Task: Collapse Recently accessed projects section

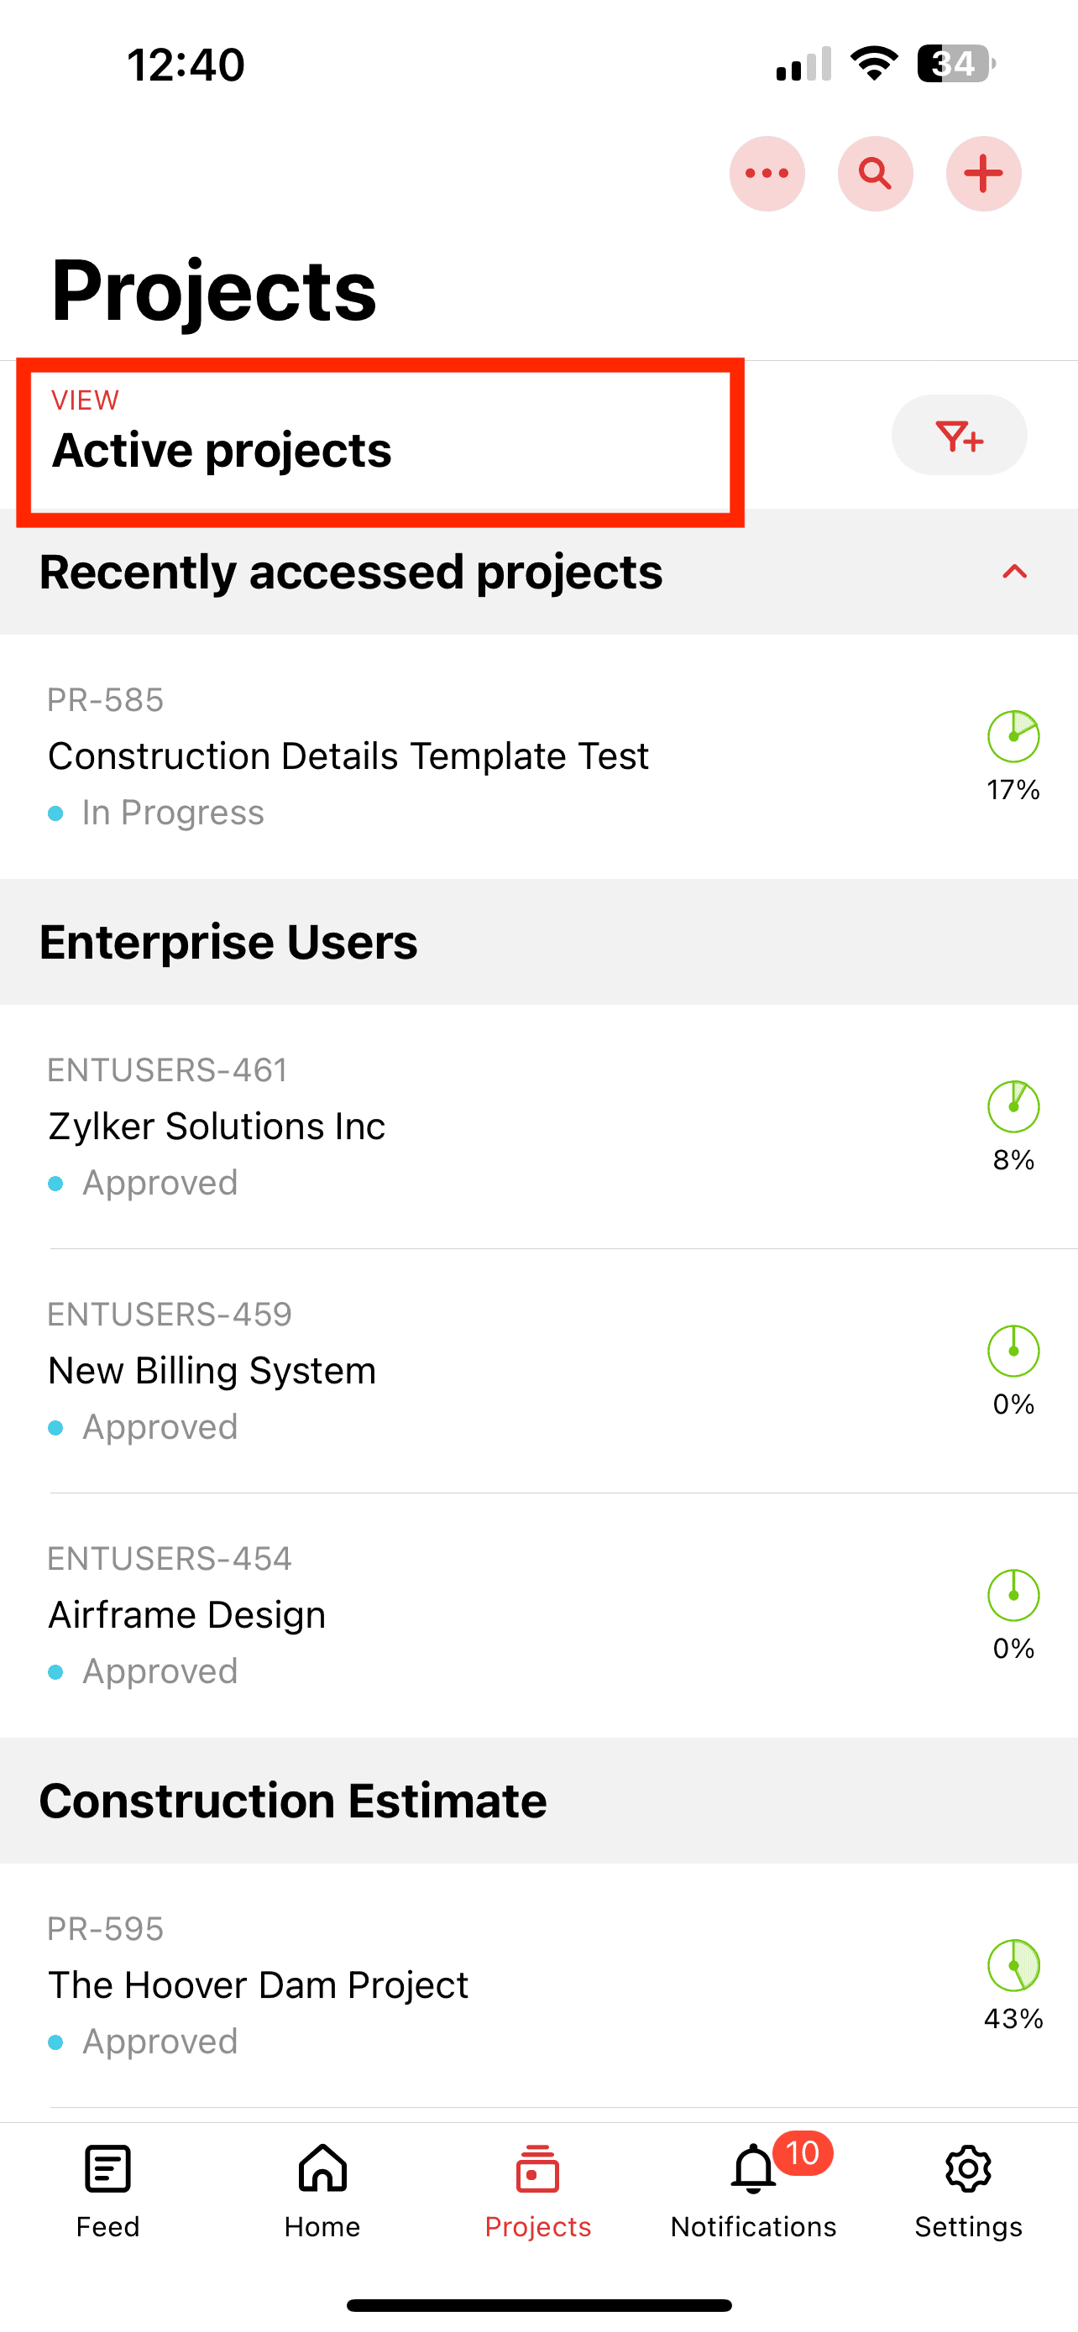Action: point(1013,573)
